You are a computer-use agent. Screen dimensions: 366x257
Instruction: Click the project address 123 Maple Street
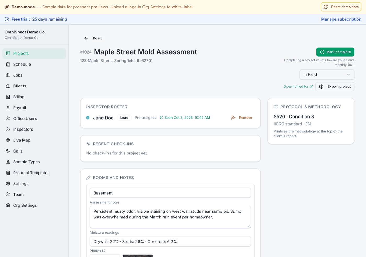116,61
